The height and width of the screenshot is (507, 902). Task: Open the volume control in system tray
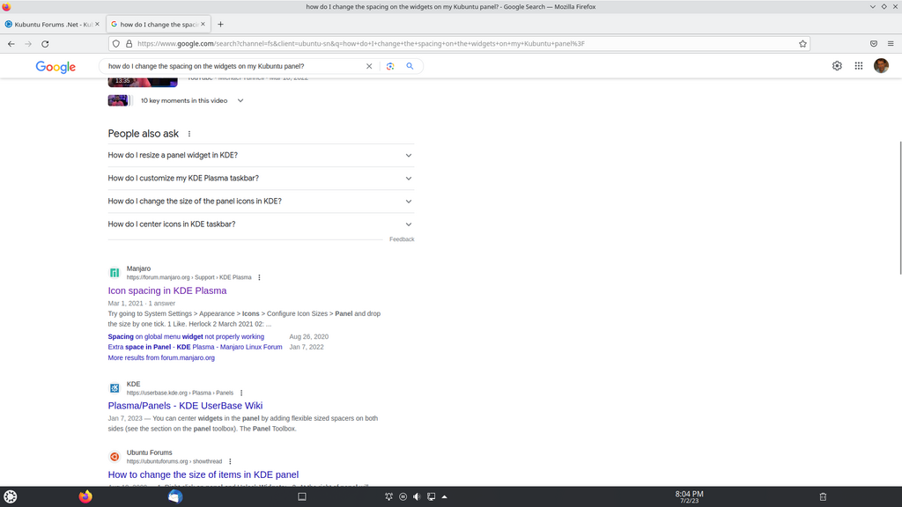417,496
